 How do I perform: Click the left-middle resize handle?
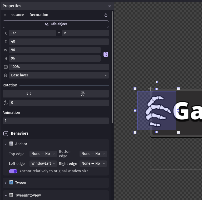click(135, 111)
